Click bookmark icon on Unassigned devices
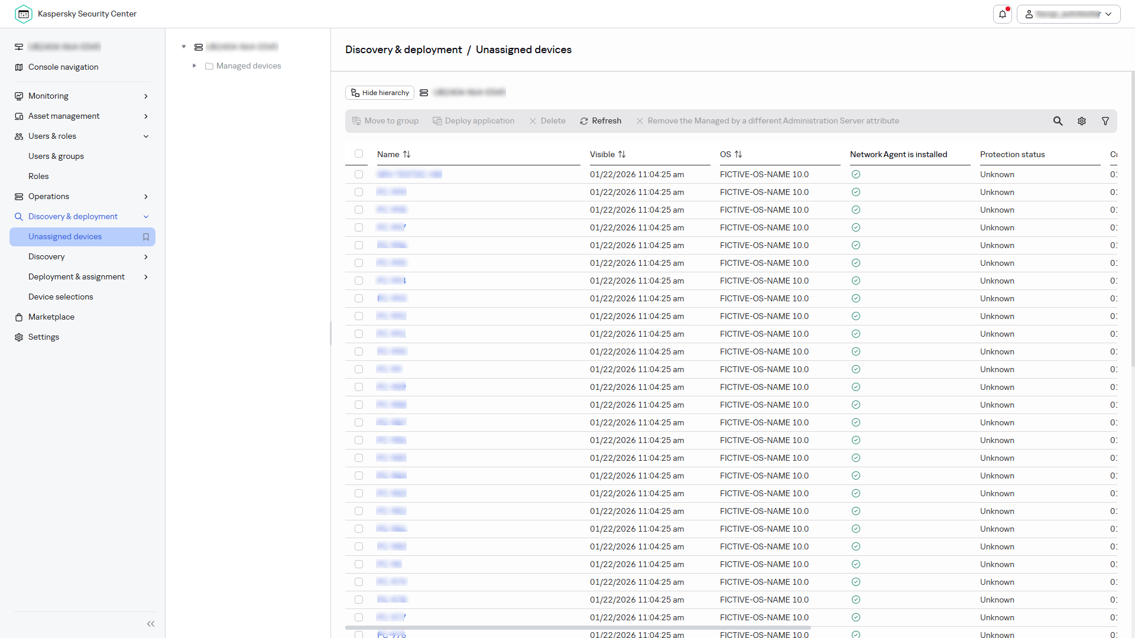The height and width of the screenshot is (638, 1135). pos(146,237)
